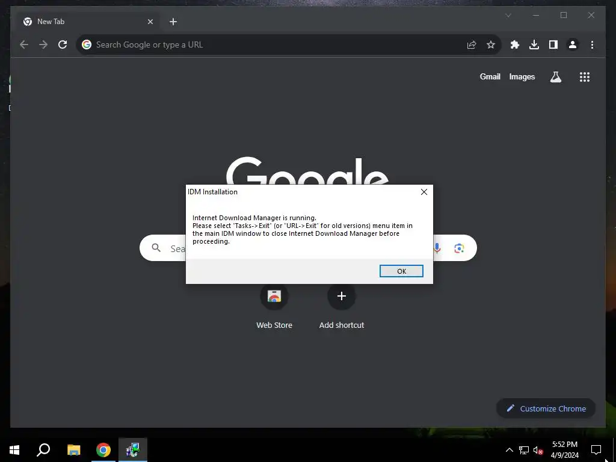The height and width of the screenshot is (462, 616).
Task: Click Chrome's forward navigation arrow
Action: coord(43,45)
